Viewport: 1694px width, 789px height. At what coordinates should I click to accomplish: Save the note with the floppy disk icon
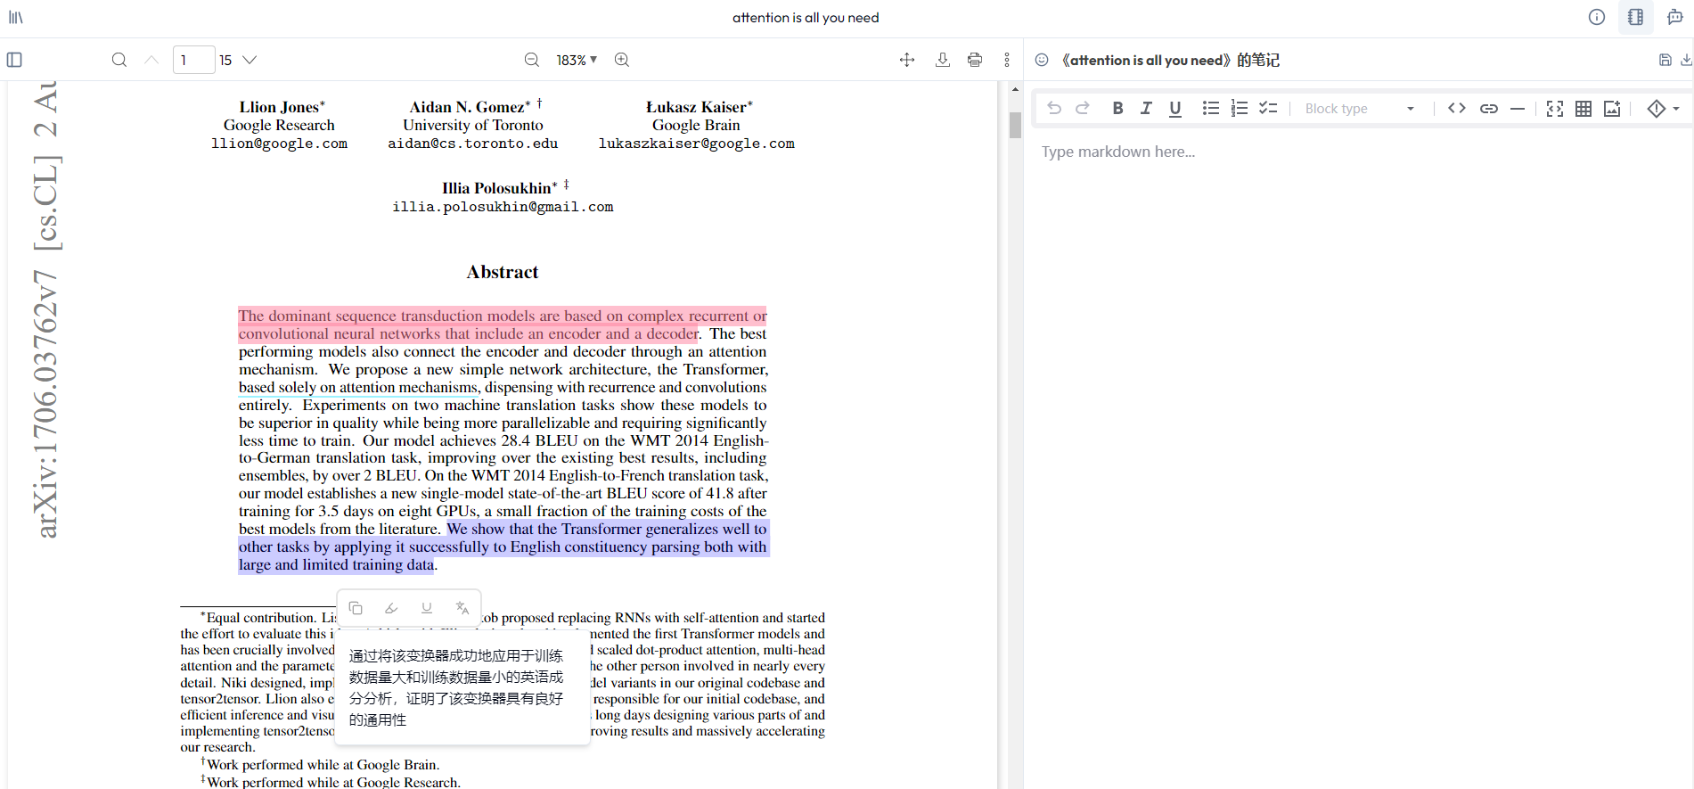coord(1665,60)
